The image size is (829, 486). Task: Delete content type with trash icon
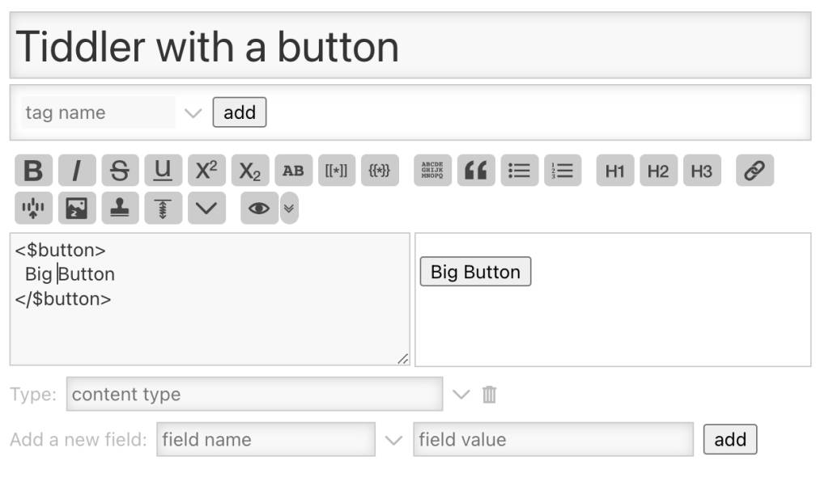(490, 394)
